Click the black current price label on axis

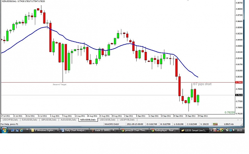point(239,95)
